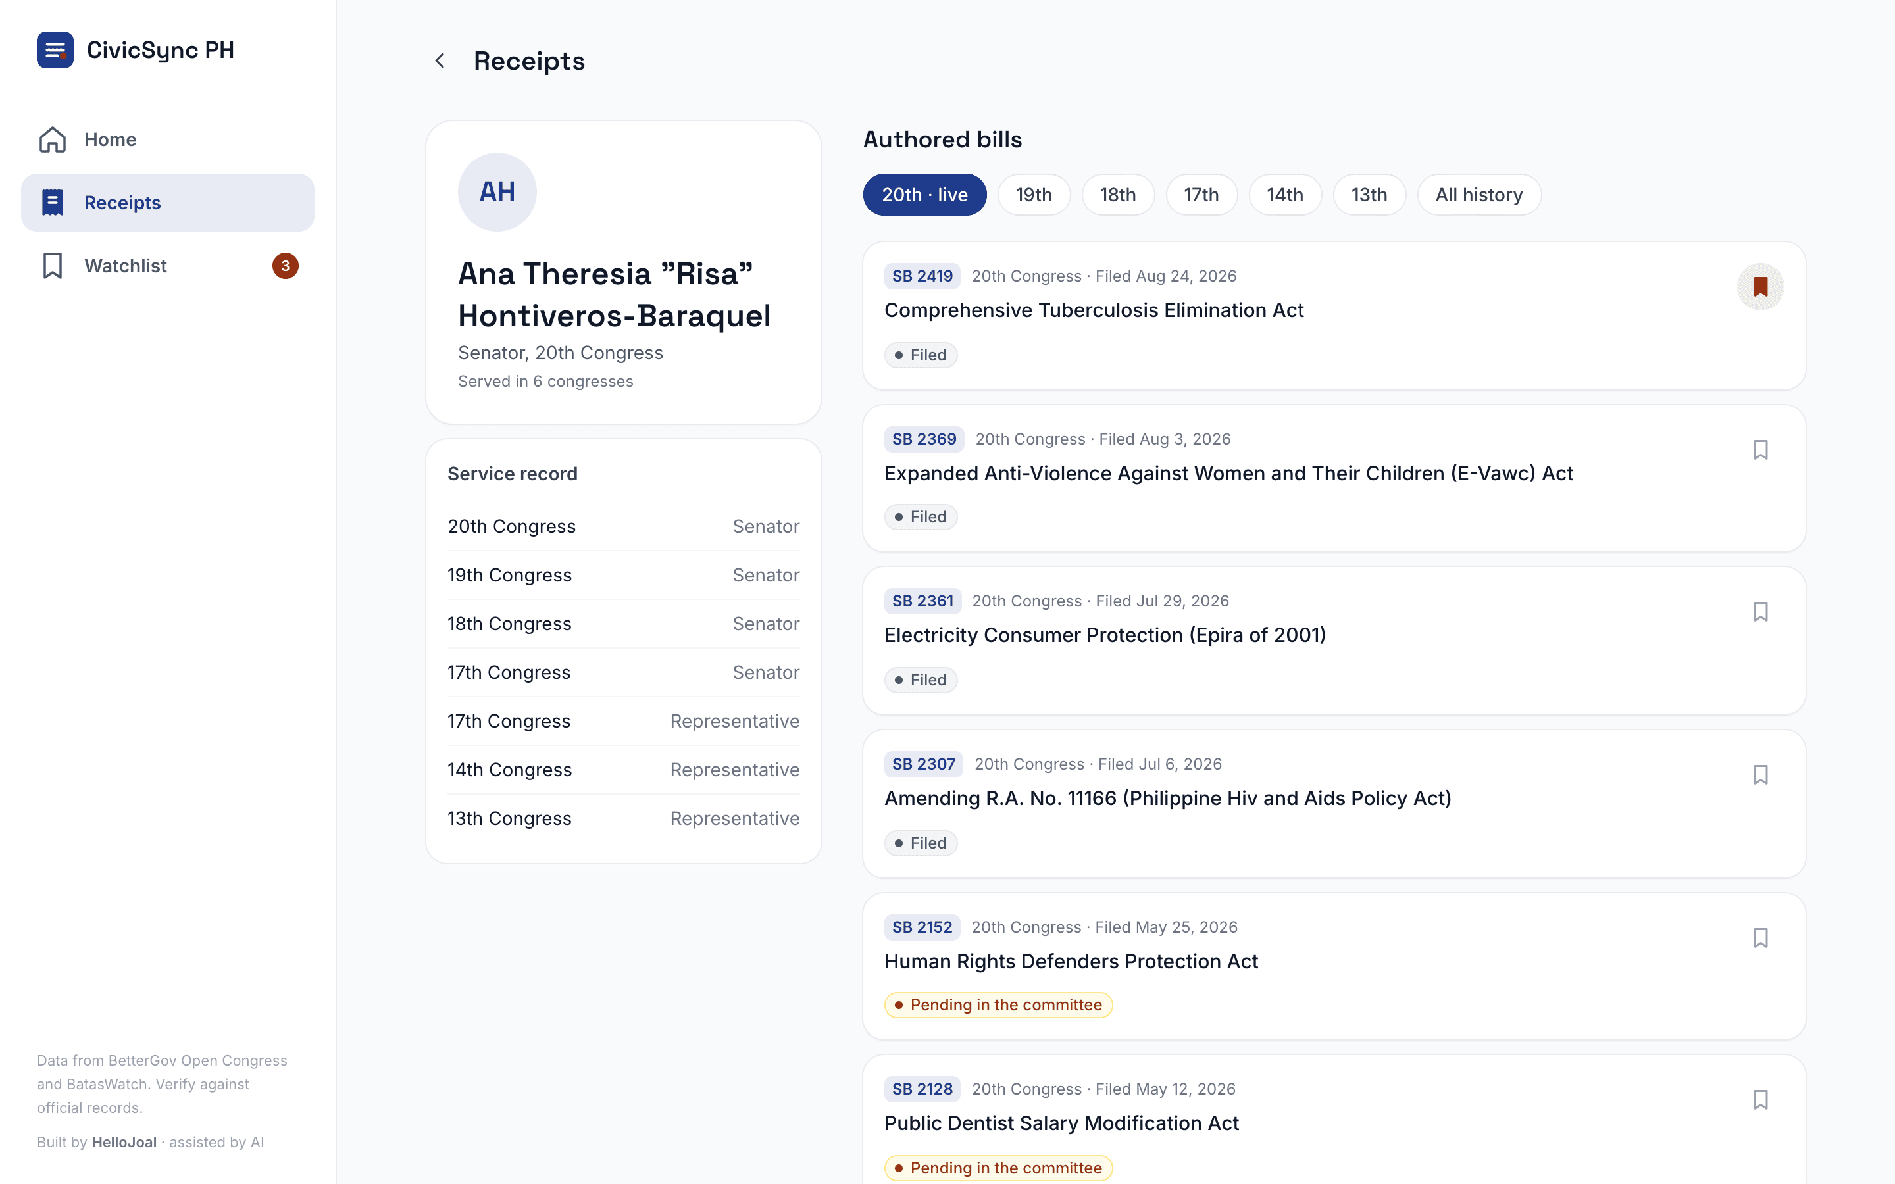The width and height of the screenshot is (1895, 1184).
Task: Click Pending in the committee status on SB 2152
Action: 998,1004
